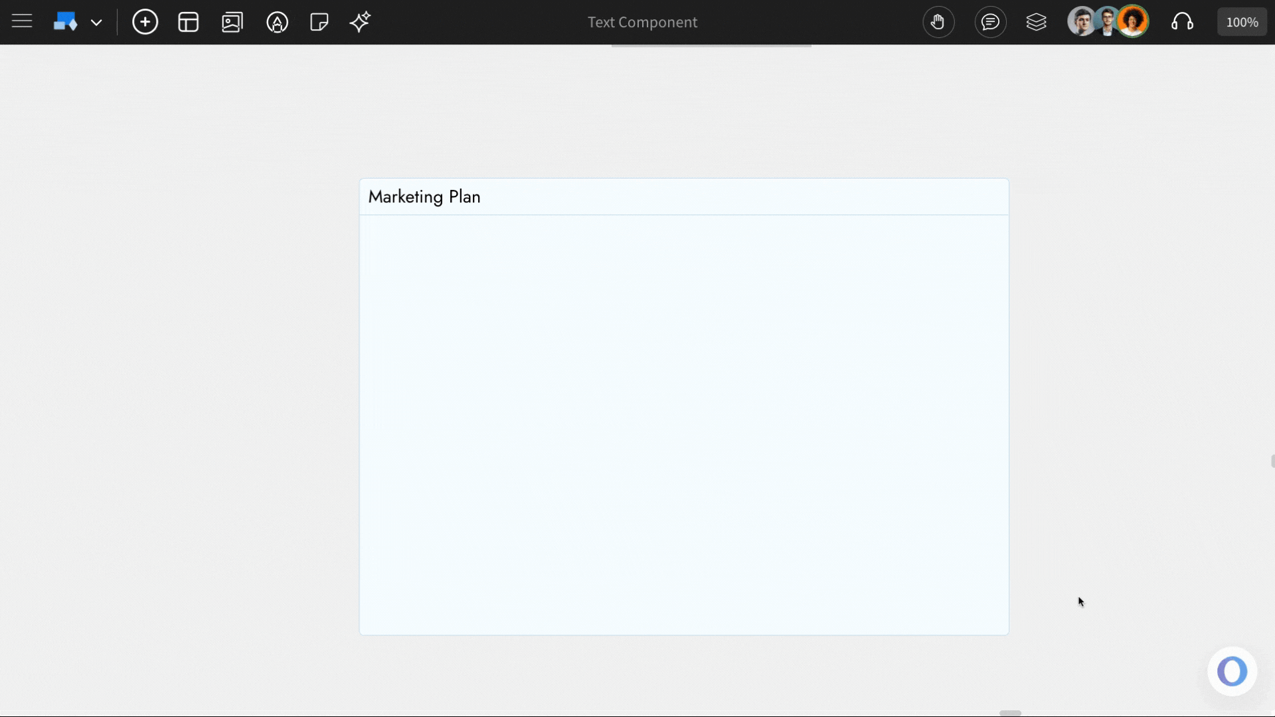The height and width of the screenshot is (717, 1275).
Task: Click the 100% zoom level button
Action: pyautogui.click(x=1241, y=21)
